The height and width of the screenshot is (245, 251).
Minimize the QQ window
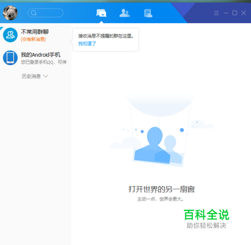coord(226,13)
